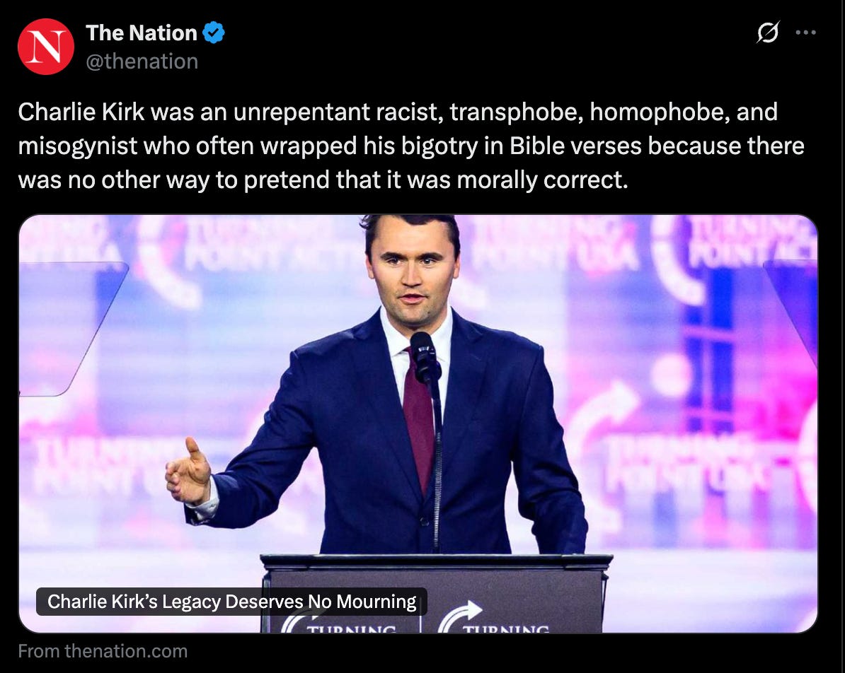Click the word 'Mourning' in the card caption

pos(376,602)
